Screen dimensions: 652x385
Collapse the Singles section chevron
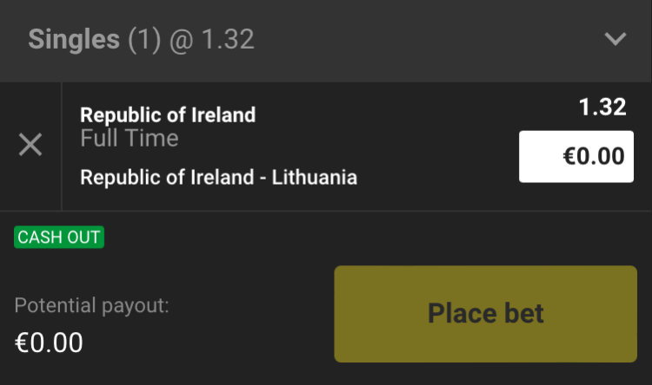[615, 39]
